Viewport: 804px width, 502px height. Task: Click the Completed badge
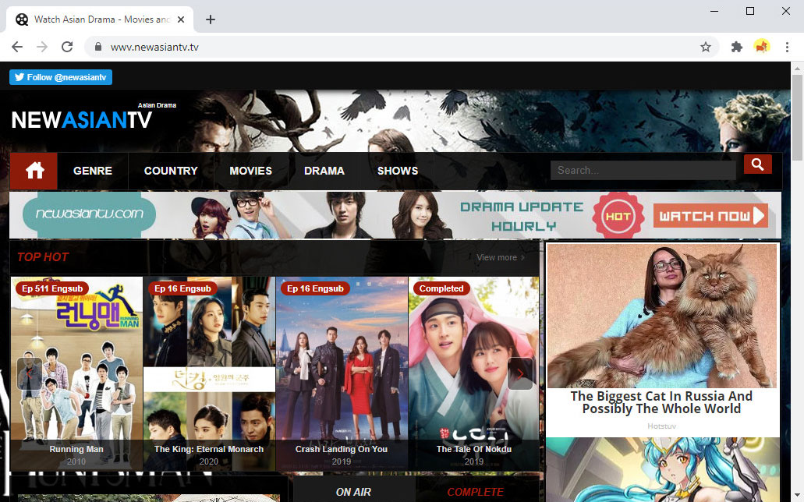tap(441, 288)
